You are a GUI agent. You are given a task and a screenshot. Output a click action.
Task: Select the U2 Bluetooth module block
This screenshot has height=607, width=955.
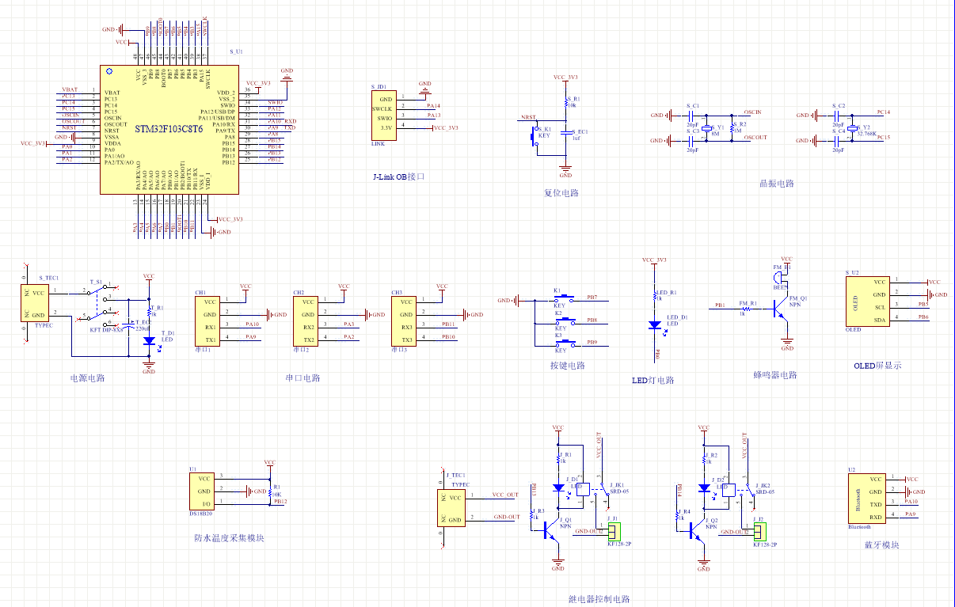point(866,498)
